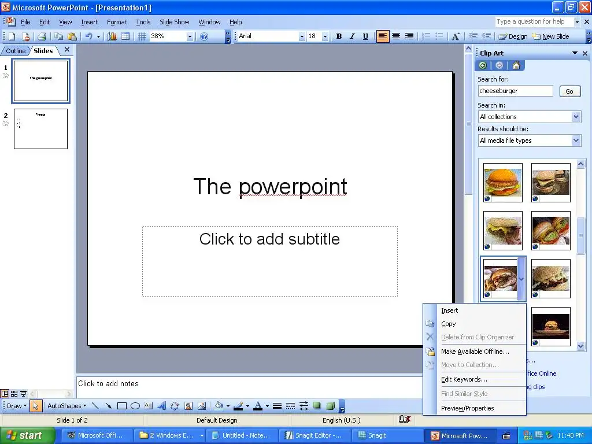
Task: Open the File menu
Action: point(25,22)
